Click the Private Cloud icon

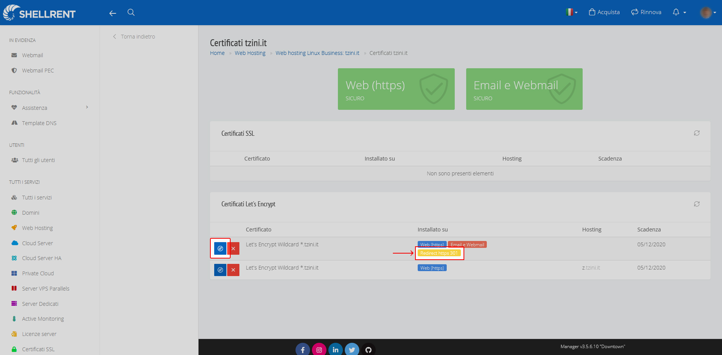click(14, 273)
